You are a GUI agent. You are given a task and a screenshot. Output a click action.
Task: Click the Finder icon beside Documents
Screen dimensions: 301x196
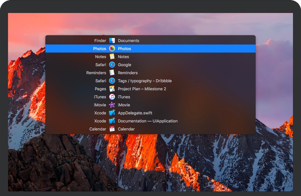(x=112, y=40)
